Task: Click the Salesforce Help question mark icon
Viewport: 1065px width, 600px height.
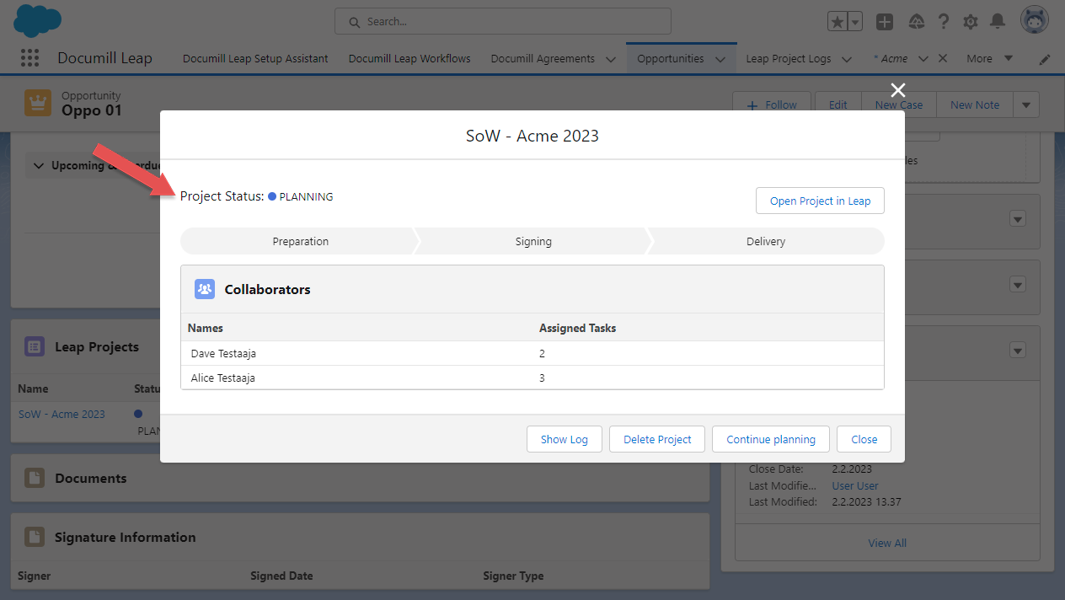Action: tap(943, 21)
